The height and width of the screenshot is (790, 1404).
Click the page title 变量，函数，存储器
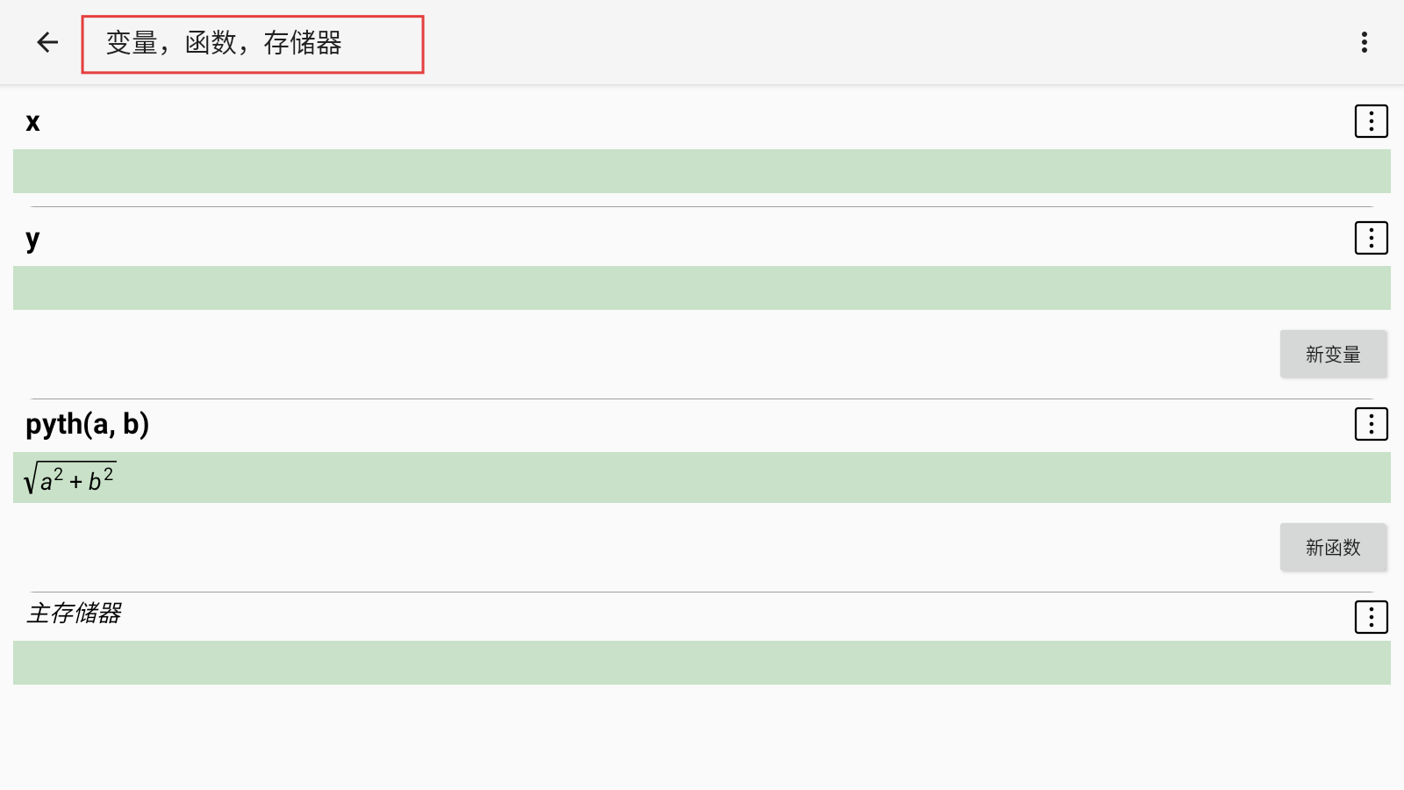[224, 43]
